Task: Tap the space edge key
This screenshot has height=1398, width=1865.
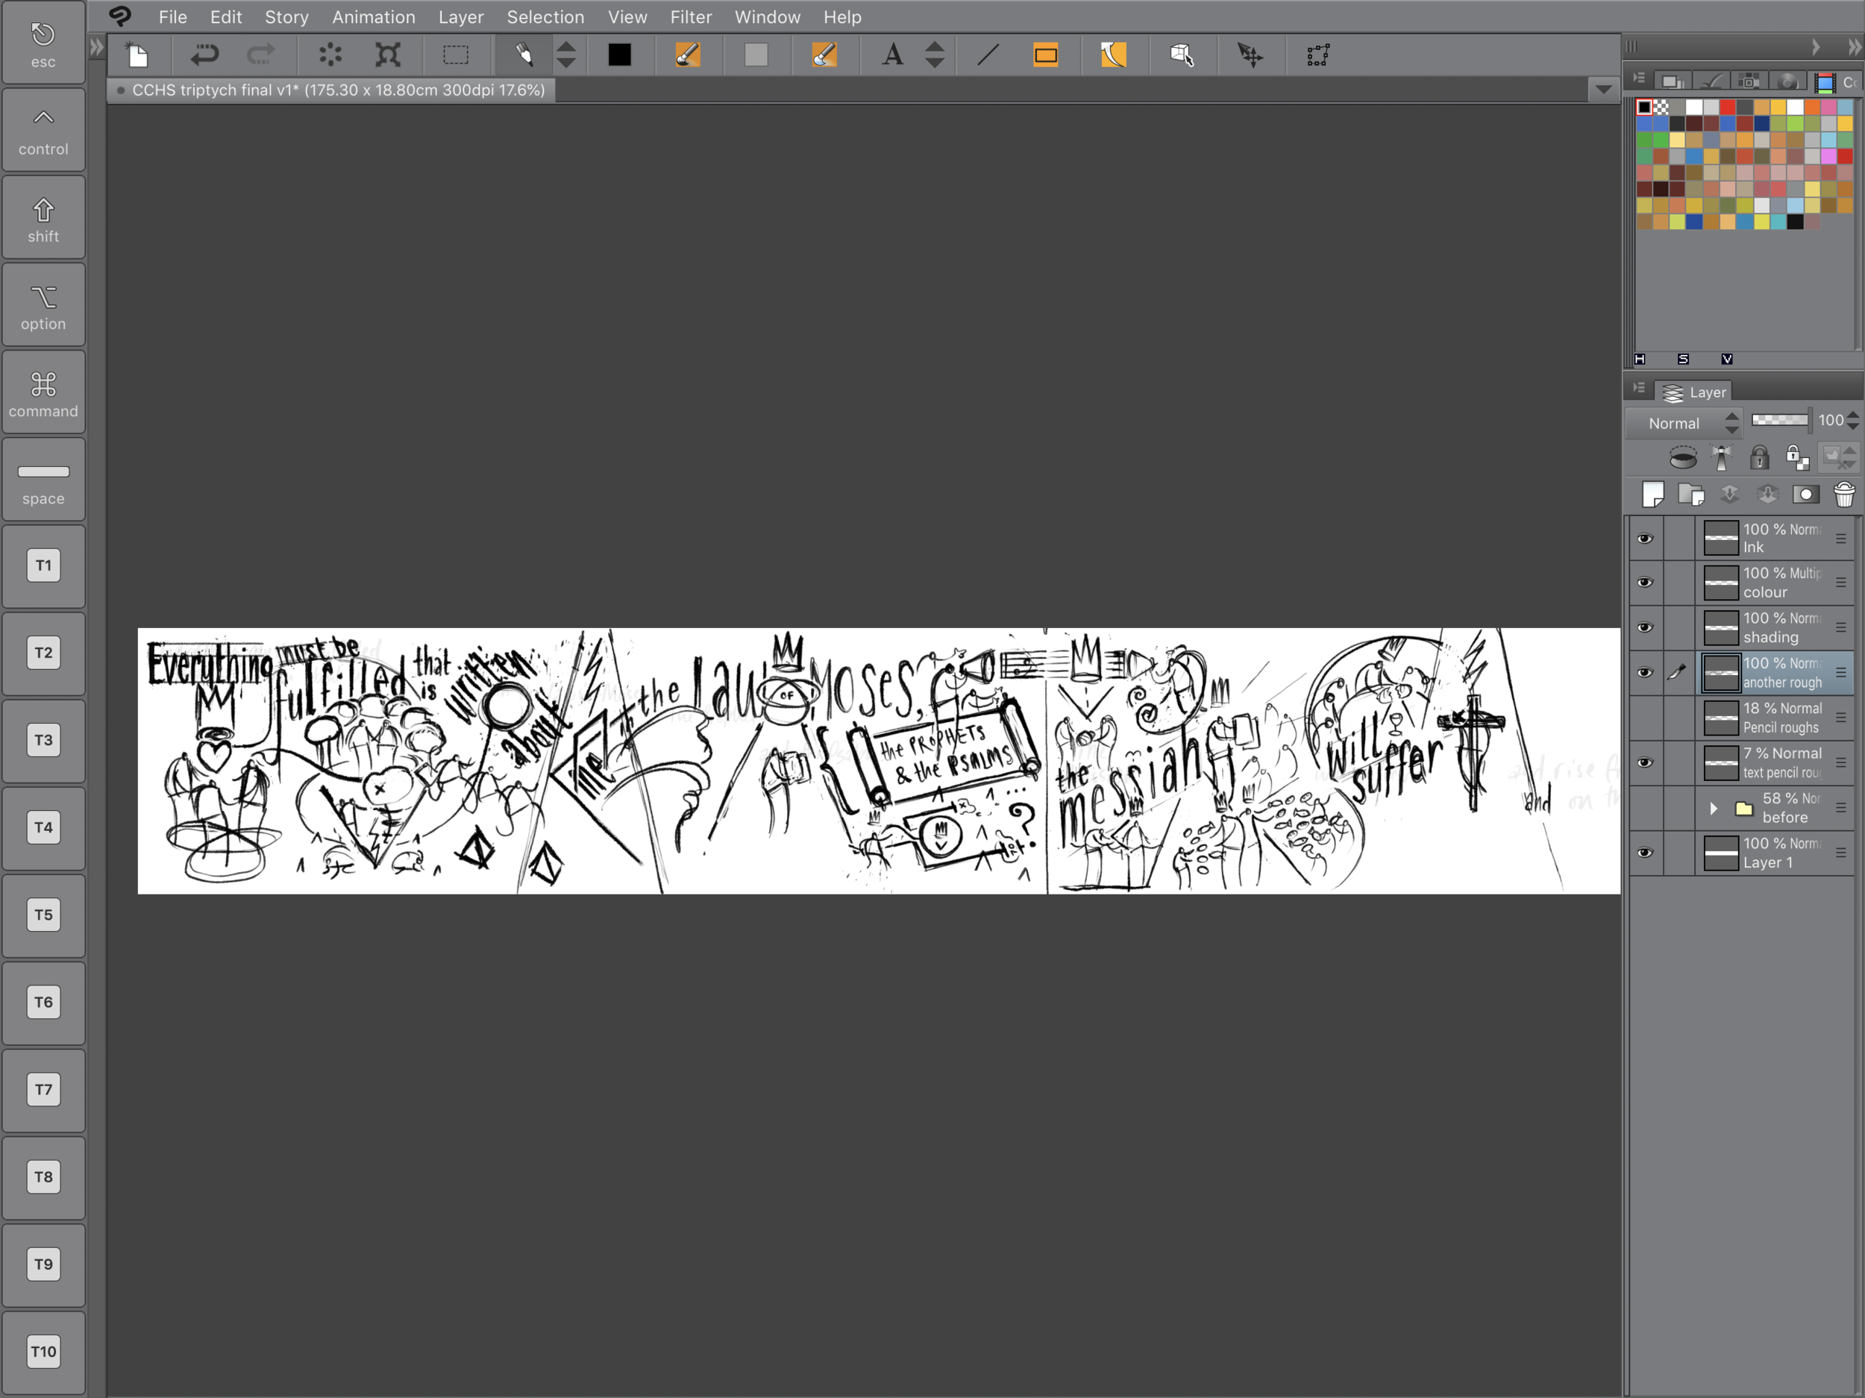Action: (x=44, y=480)
